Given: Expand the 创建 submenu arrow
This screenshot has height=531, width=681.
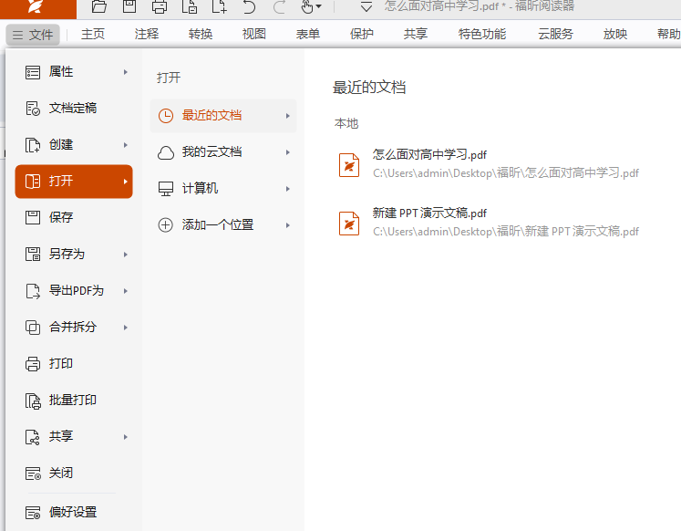Looking at the screenshot, I should [x=126, y=145].
